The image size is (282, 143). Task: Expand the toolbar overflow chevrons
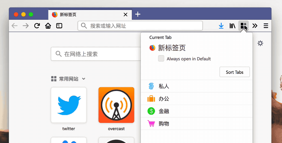(255, 26)
